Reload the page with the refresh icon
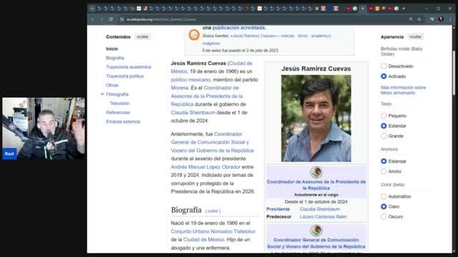The height and width of the screenshot is (257, 458). pos(111,19)
